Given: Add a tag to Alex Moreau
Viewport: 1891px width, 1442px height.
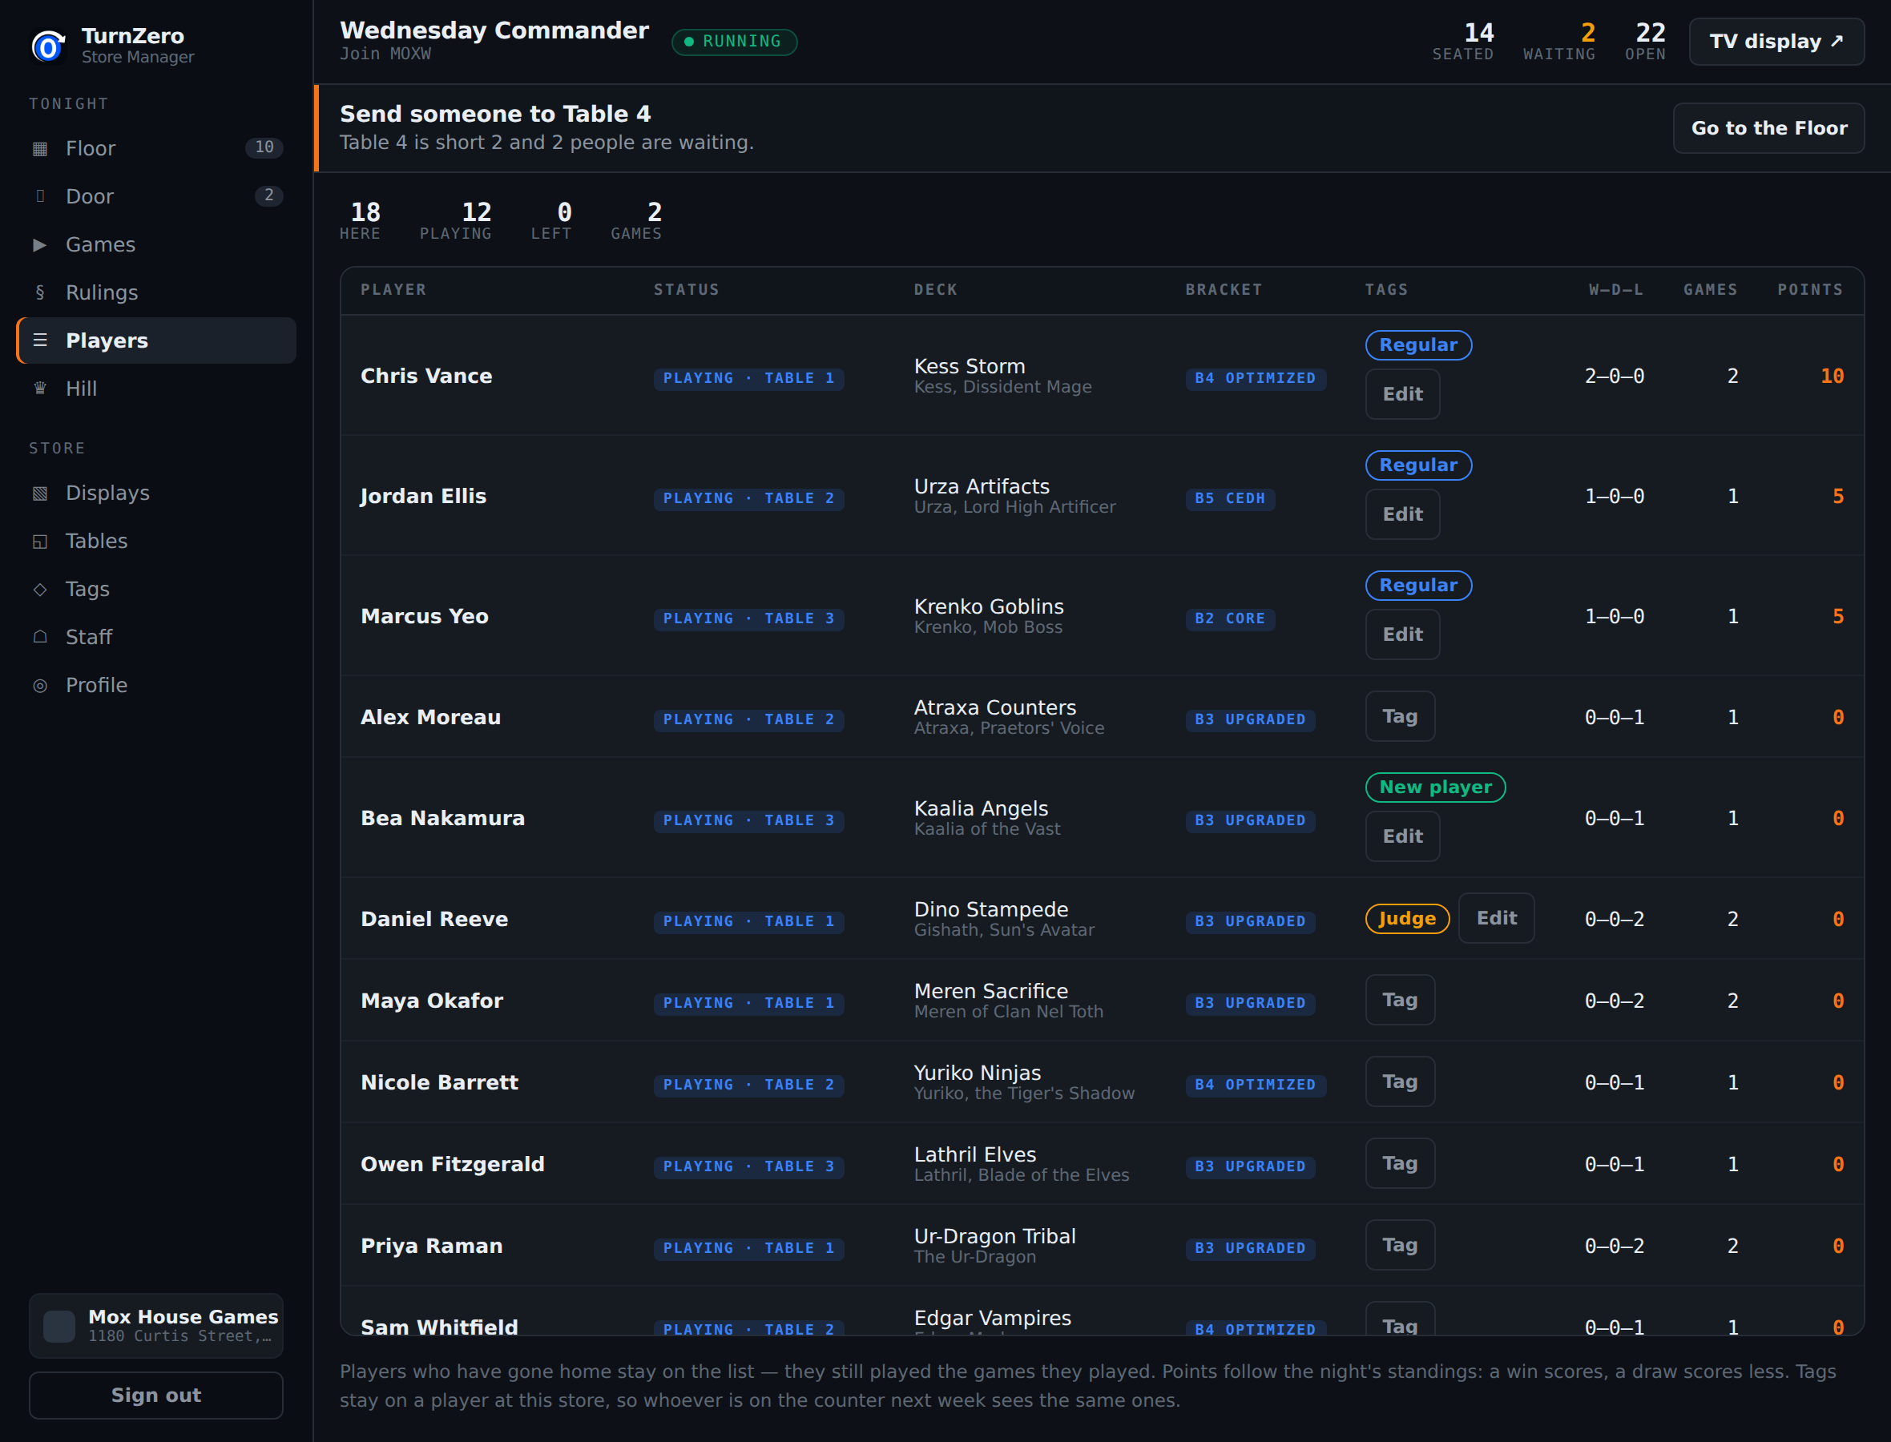Looking at the screenshot, I should (1400, 717).
